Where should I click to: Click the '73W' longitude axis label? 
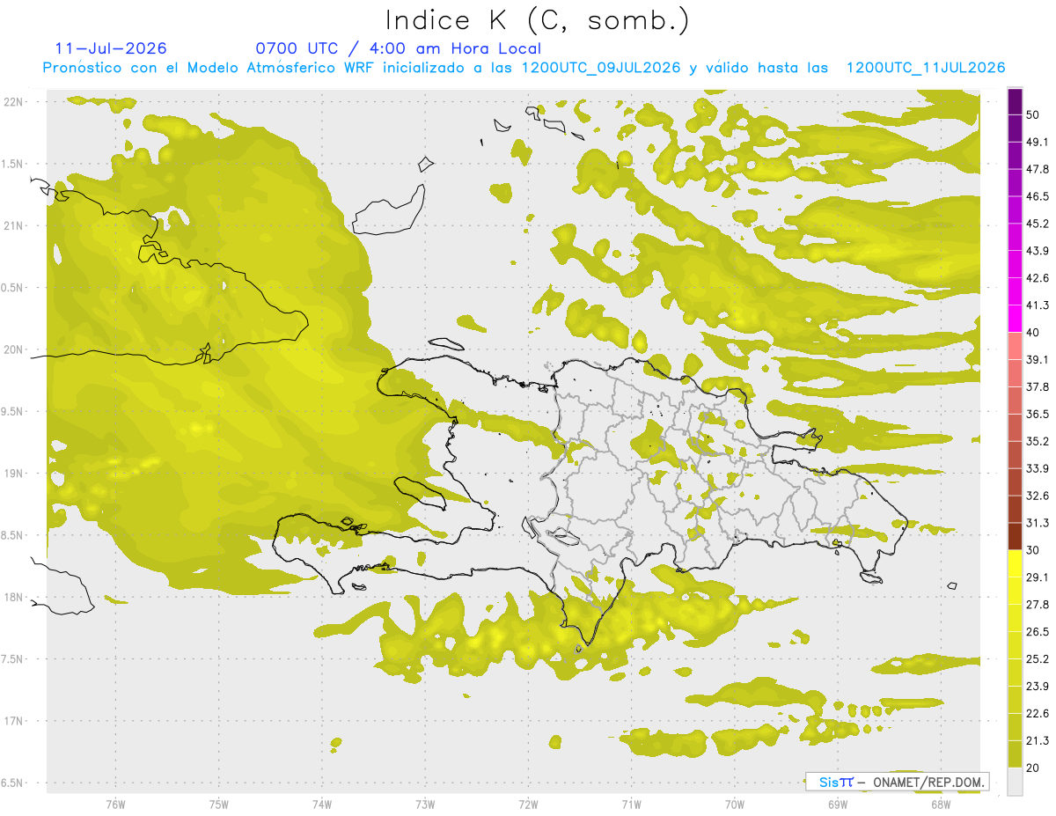[x=425, y=804]
